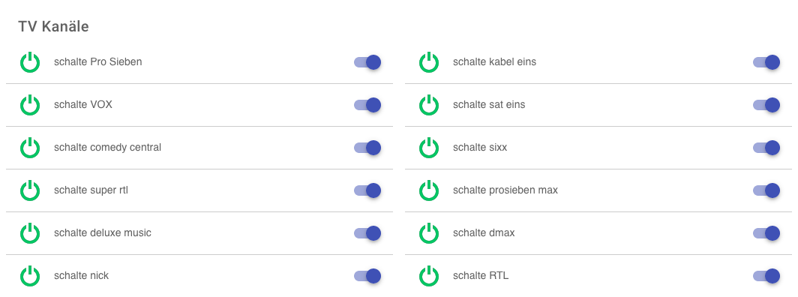
Task: Click the schalte VOX label
Action: [83, 105]
